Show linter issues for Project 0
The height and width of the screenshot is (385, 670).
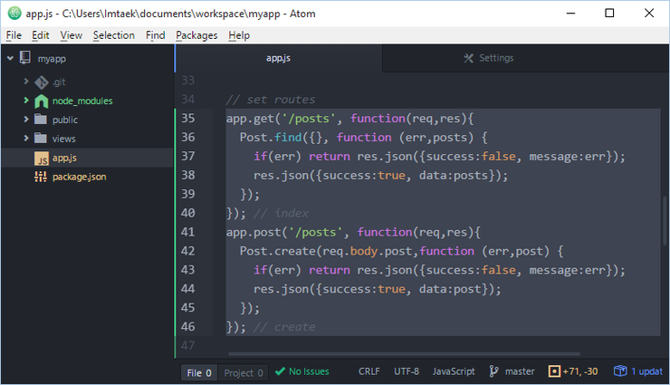244,373
